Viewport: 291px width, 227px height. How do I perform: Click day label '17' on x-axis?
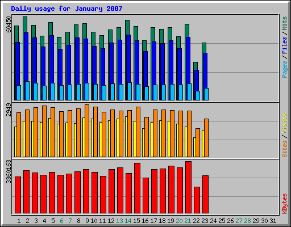click(x=153, y=221)
